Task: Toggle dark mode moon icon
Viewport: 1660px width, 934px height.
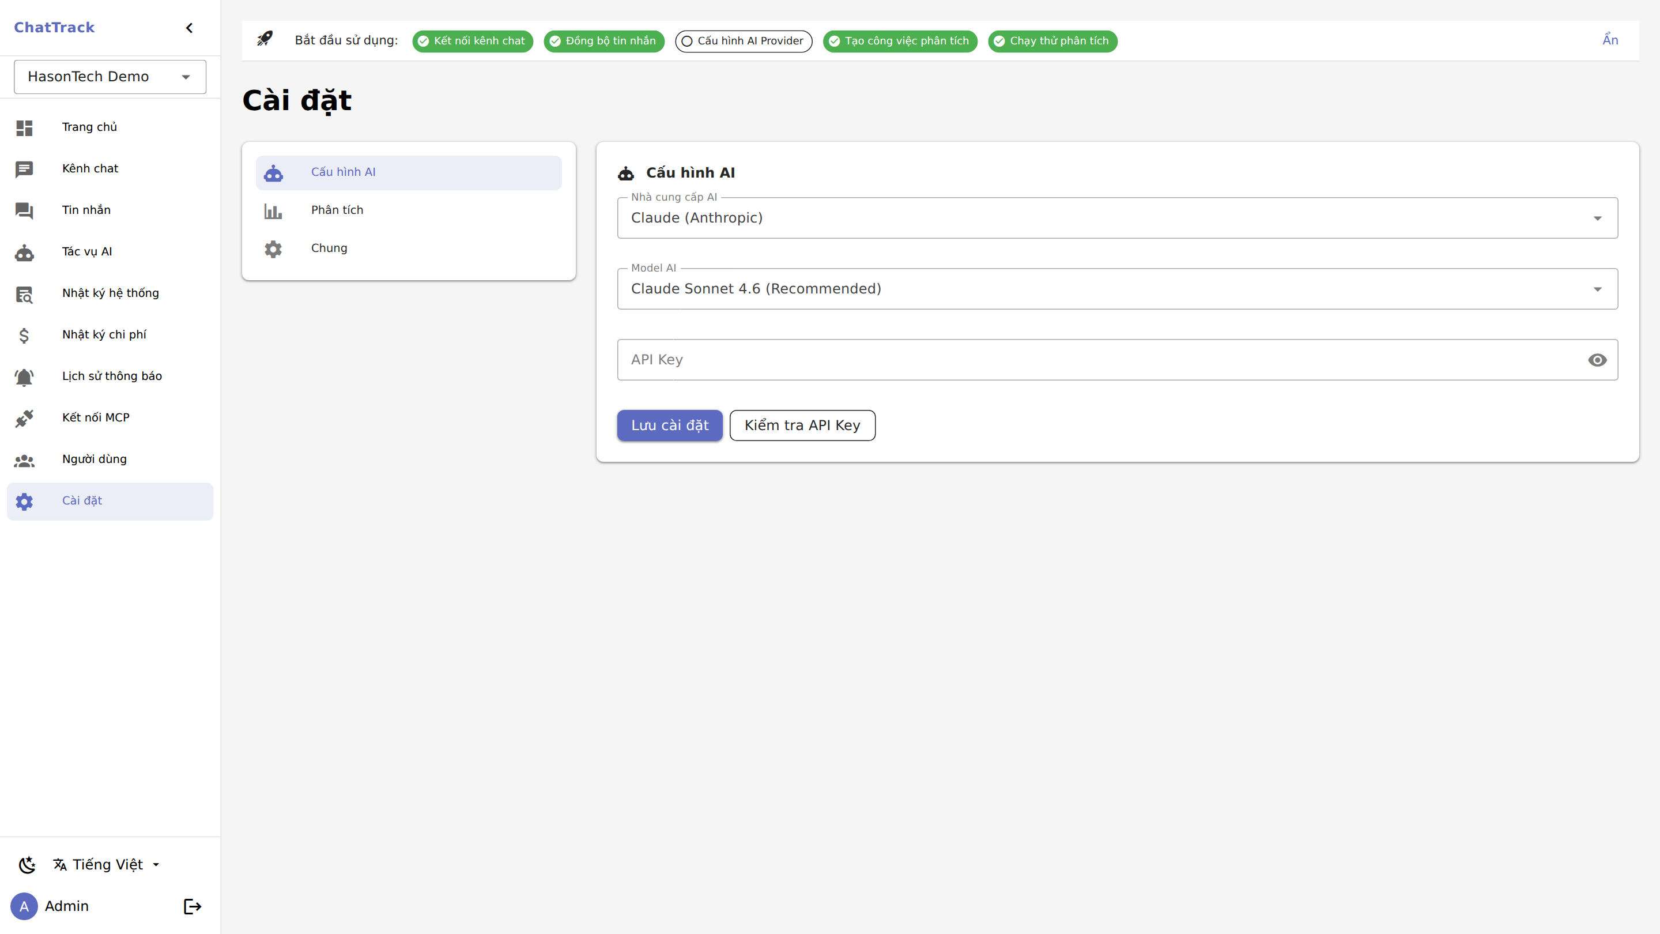Action: [27, 865]
